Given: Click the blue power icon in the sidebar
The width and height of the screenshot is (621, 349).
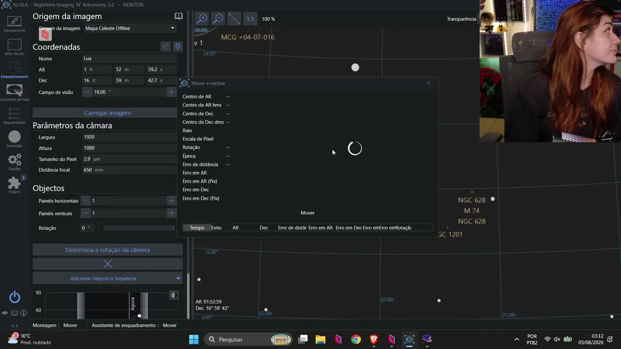Looking at the screenshot, I should coord(15,297).
